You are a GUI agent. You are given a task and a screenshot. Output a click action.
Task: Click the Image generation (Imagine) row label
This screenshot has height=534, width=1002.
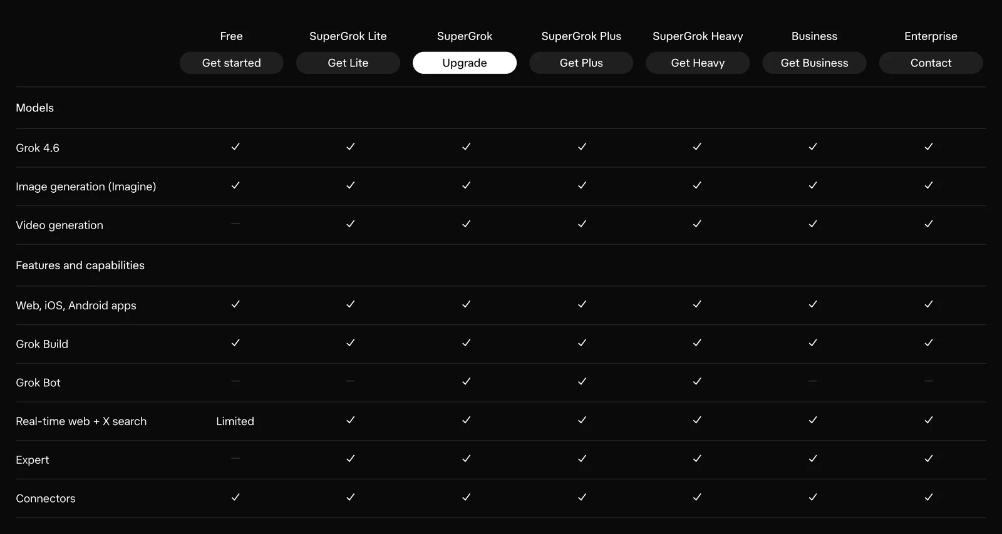click(86, 187)
